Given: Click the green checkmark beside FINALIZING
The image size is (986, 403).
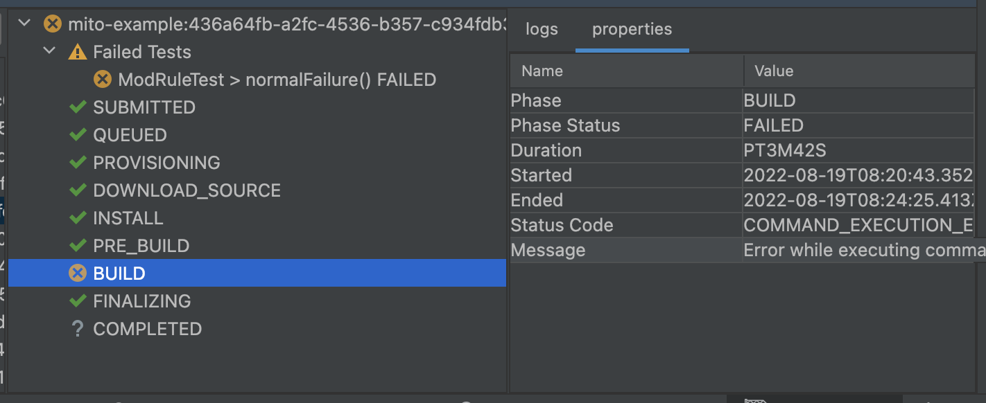Looking at the screenshot, I should pyautogui.click(x=78, y=301).
